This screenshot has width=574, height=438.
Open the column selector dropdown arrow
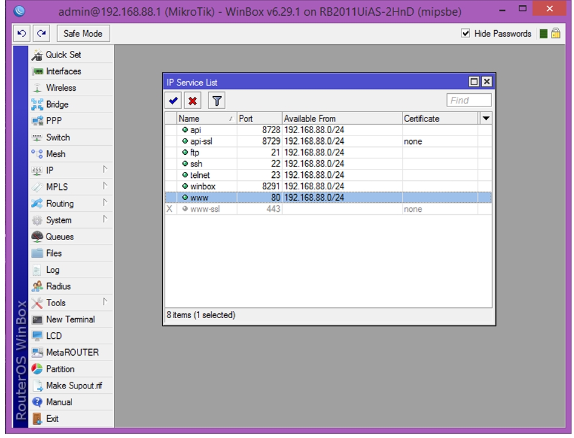[x=486, y=119]
